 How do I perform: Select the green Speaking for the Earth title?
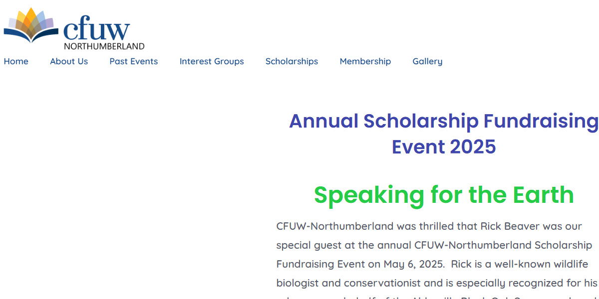444,195
